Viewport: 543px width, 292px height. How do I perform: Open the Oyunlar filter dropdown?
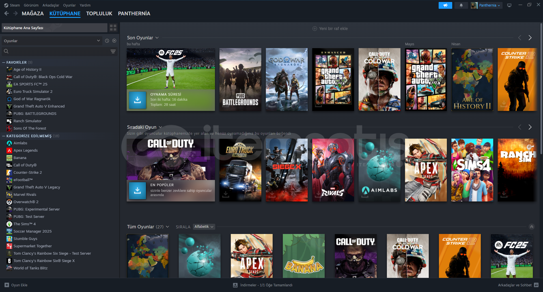pos(52,41)
